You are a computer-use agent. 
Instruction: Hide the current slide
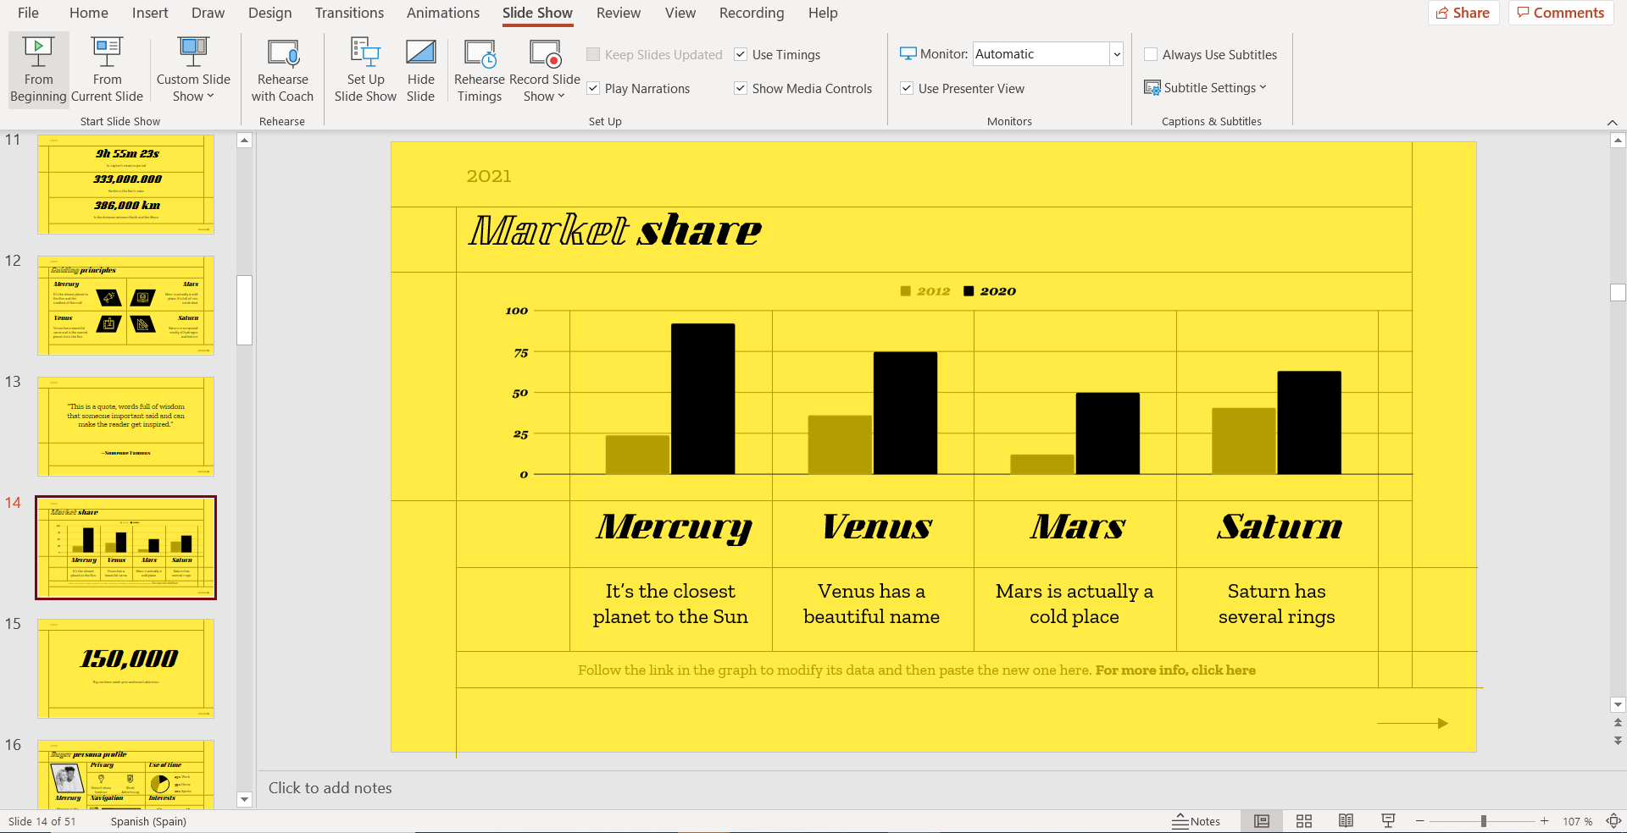420,70
